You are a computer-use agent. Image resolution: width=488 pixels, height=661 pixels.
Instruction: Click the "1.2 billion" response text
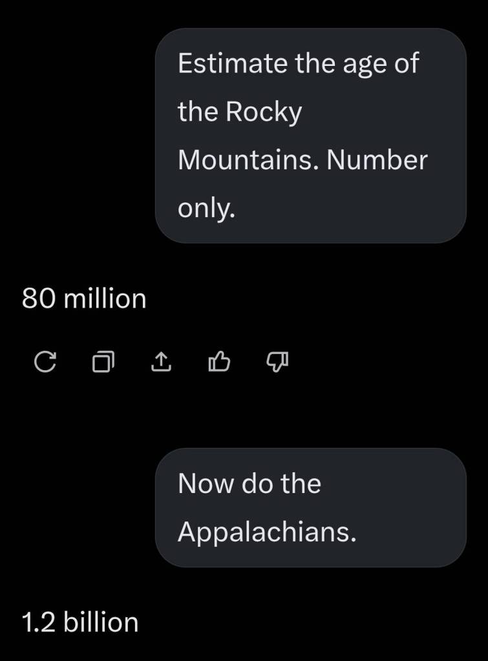coord(80,622)
